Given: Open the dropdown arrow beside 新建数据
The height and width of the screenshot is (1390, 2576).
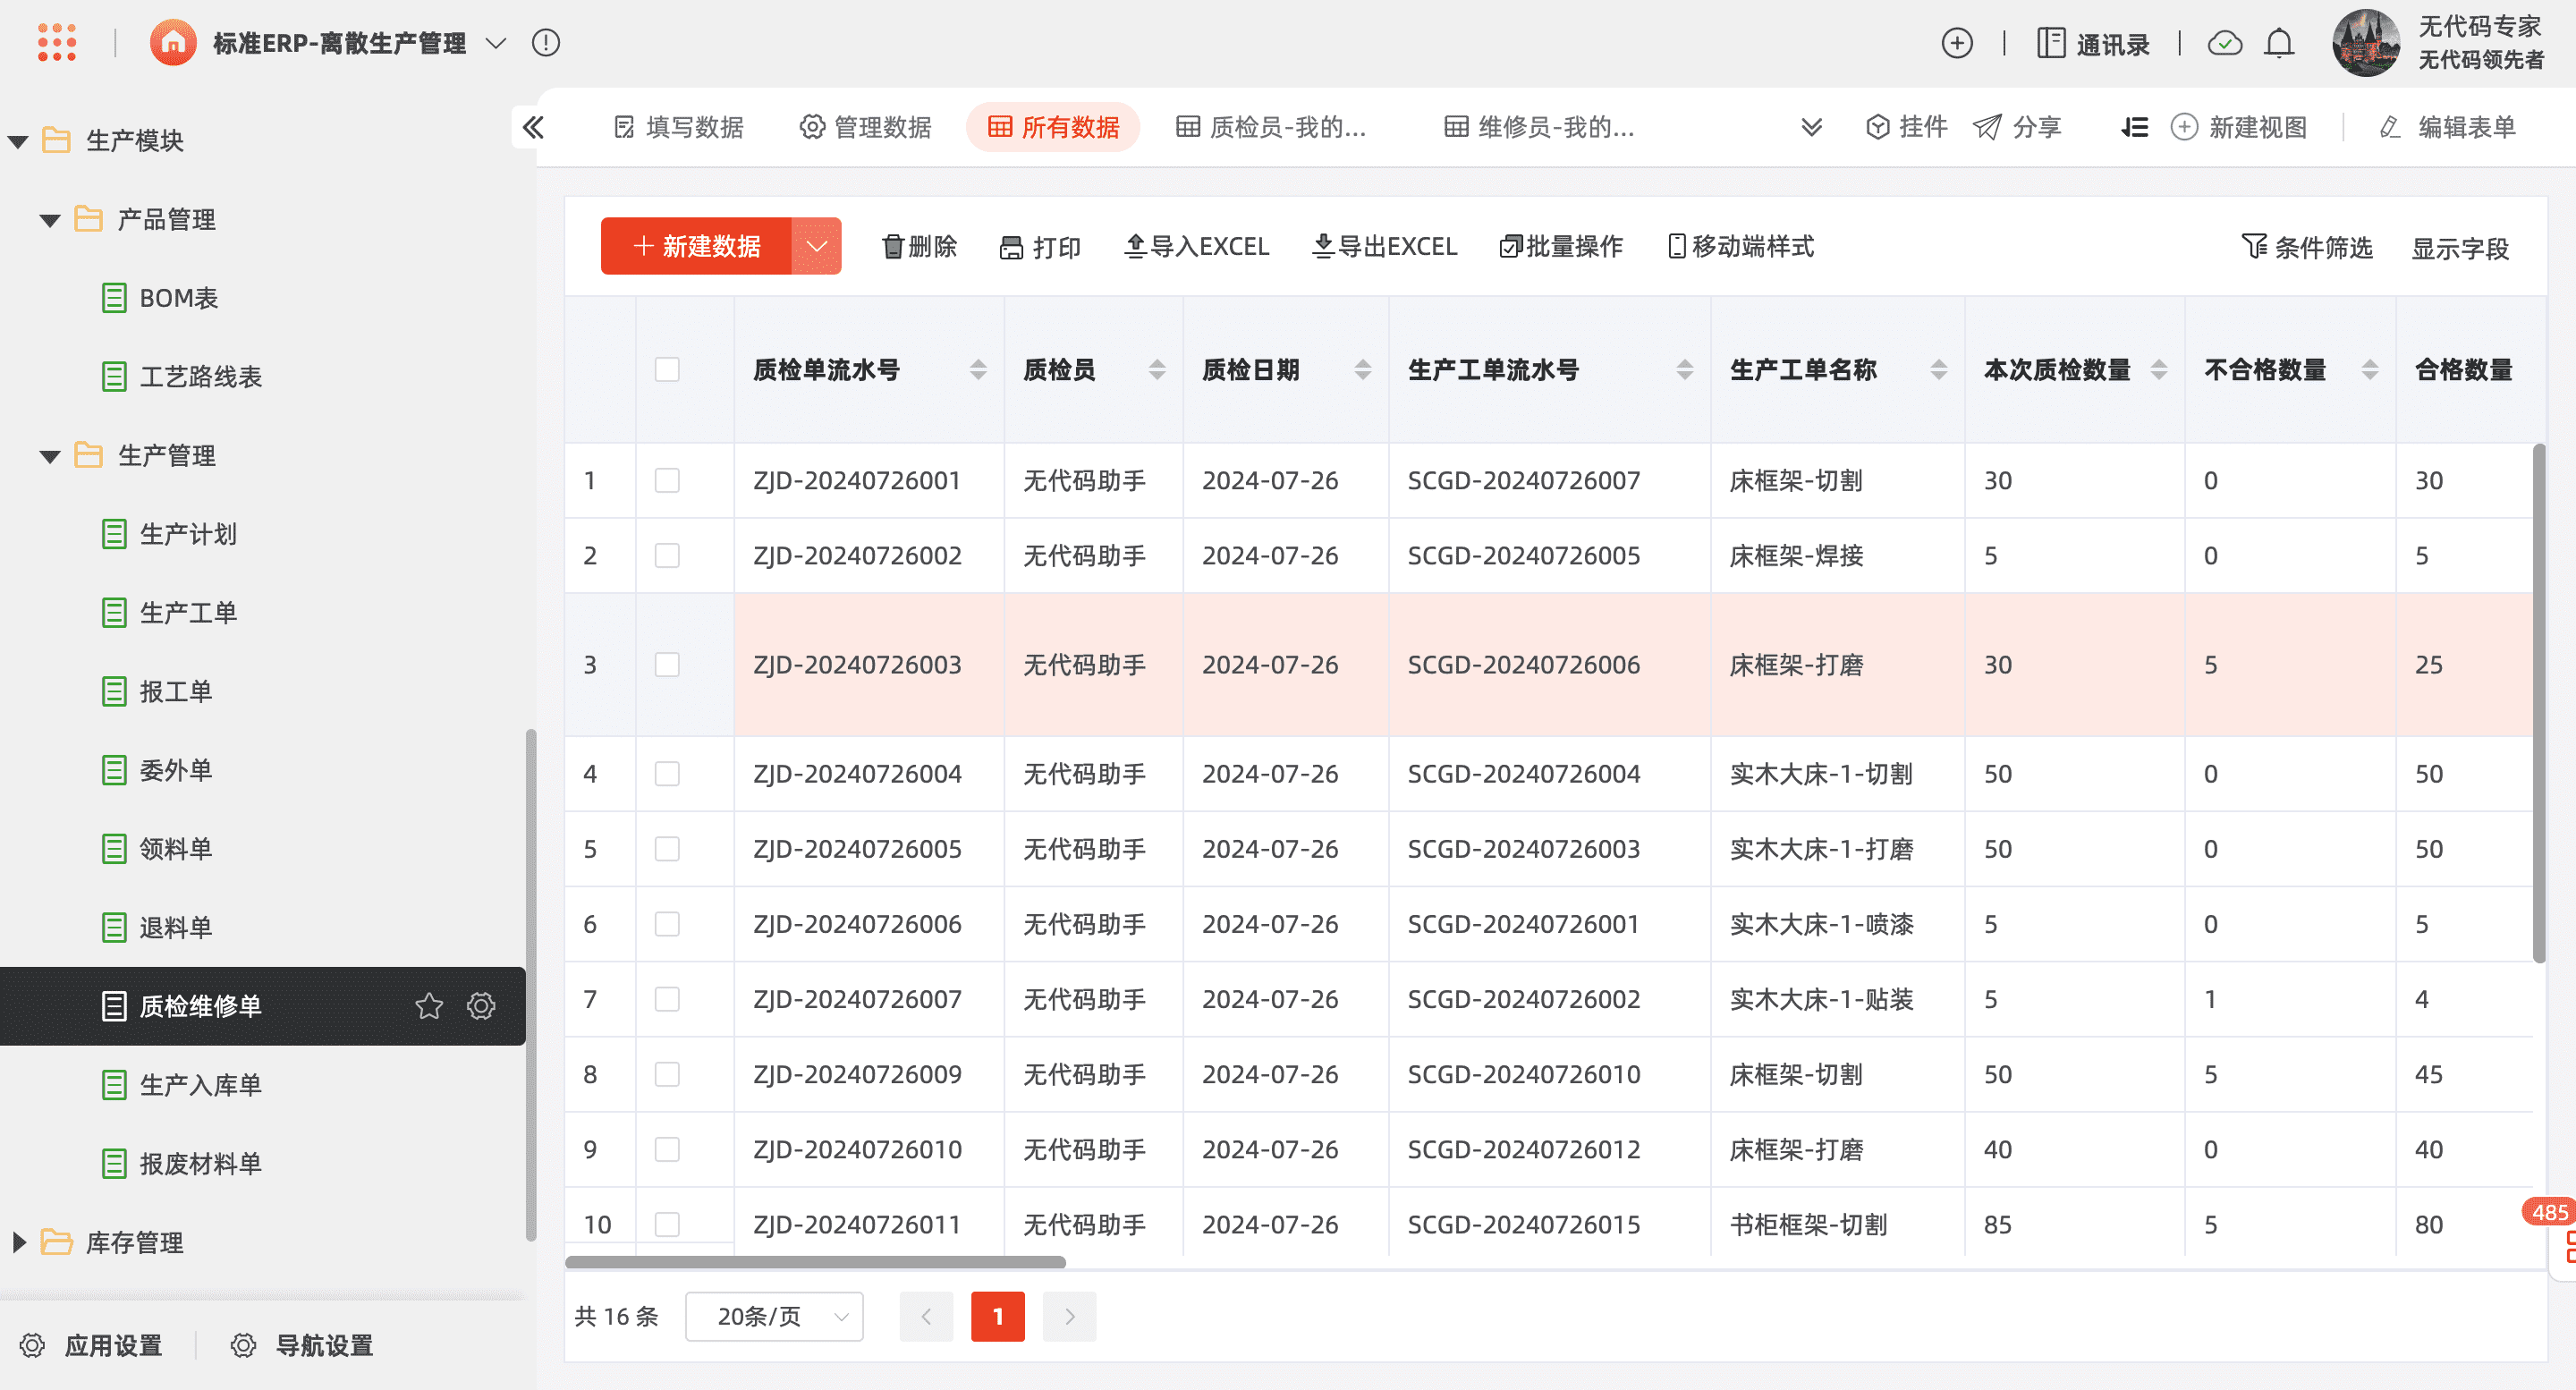Looking at the screenshot, I should [x=817, y=246].
